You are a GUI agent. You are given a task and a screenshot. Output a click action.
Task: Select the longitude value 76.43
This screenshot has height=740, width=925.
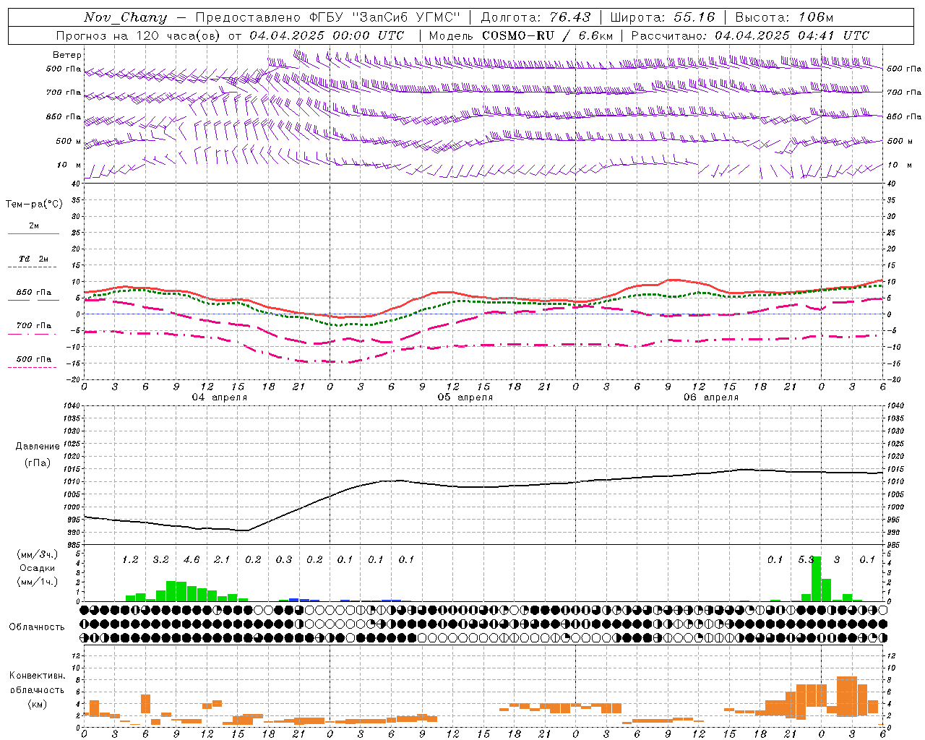click(569, 17)
